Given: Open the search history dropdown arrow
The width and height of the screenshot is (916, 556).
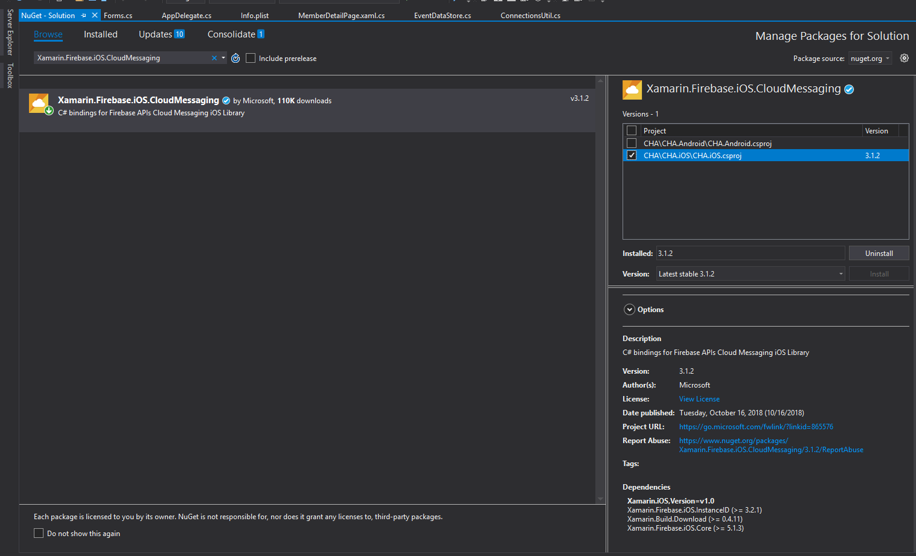Looking at the screenshot, I should (223, 58).
